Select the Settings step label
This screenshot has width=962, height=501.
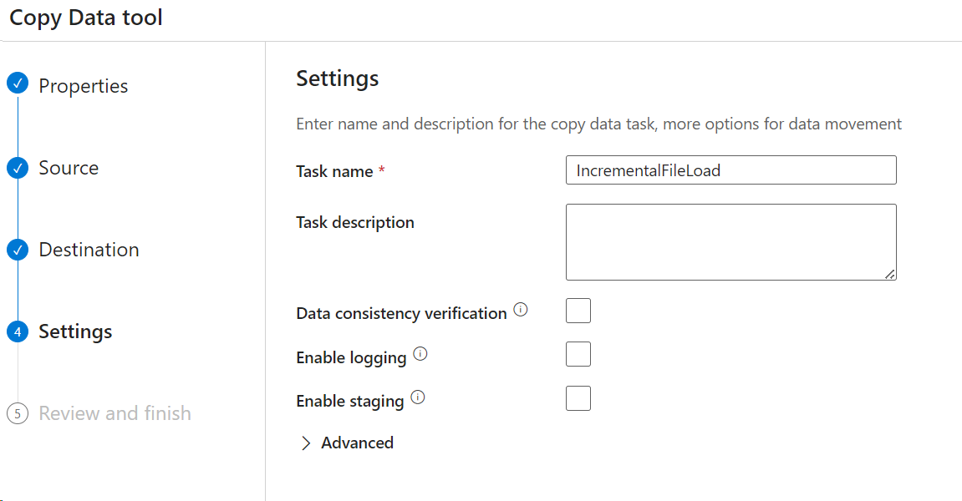[x=75, y=331]
